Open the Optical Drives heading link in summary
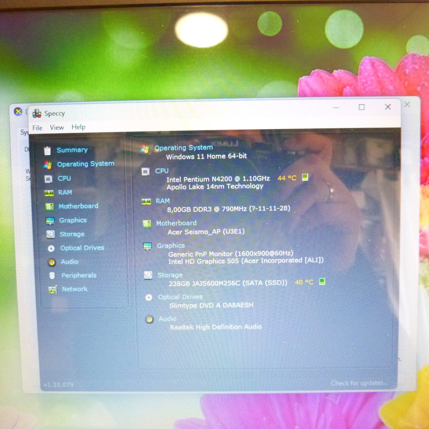Screen dimensions: 429x429 coord(180,297)
